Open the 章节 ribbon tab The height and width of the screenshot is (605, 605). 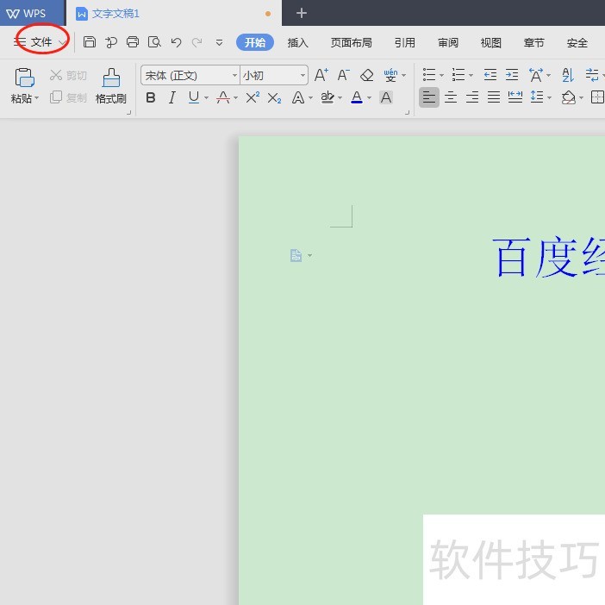534,42
